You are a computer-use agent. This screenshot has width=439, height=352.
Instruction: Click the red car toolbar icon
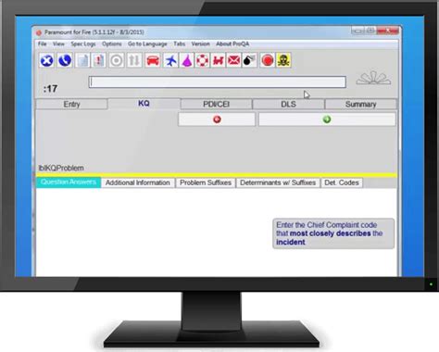click(153, 60)
